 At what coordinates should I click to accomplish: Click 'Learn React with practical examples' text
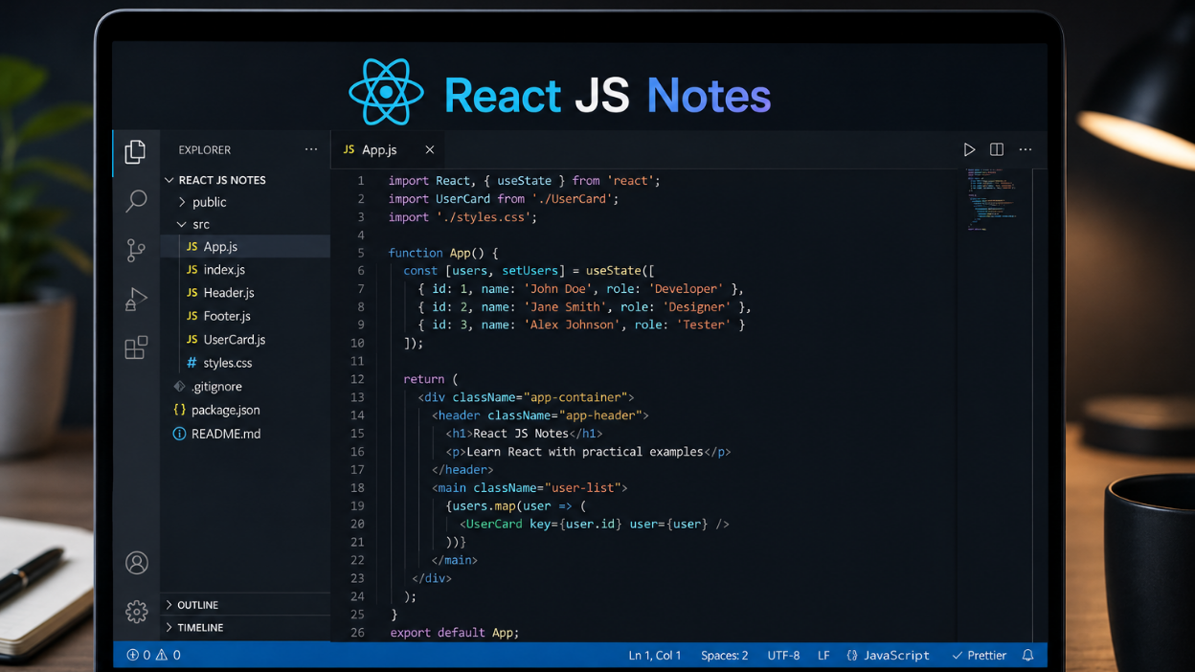pyautogui.click(x=585, y=452)
